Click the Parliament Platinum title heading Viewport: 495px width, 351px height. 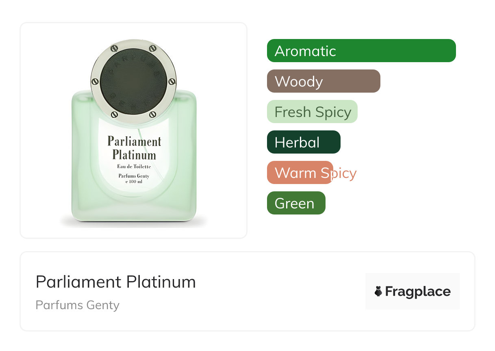pyautogui.click(x=116, y=282)
